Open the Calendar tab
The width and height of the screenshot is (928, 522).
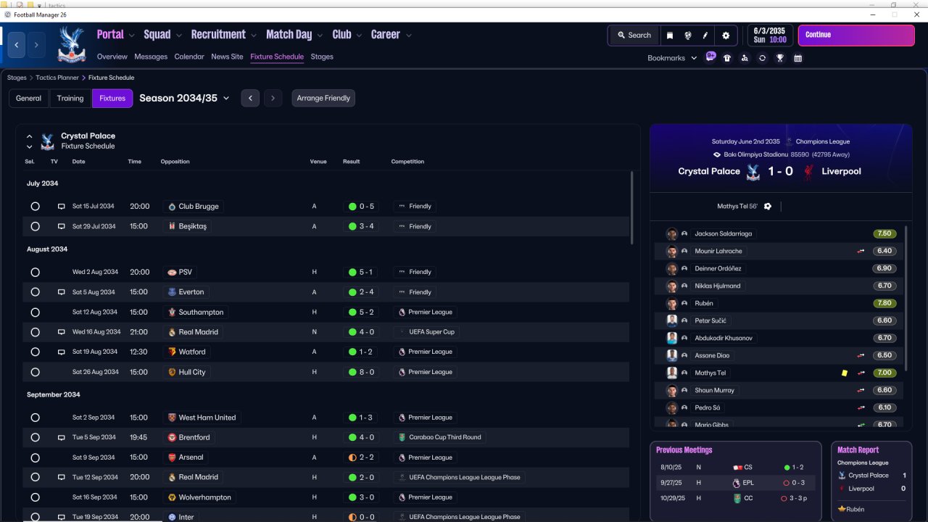[189, 57]
